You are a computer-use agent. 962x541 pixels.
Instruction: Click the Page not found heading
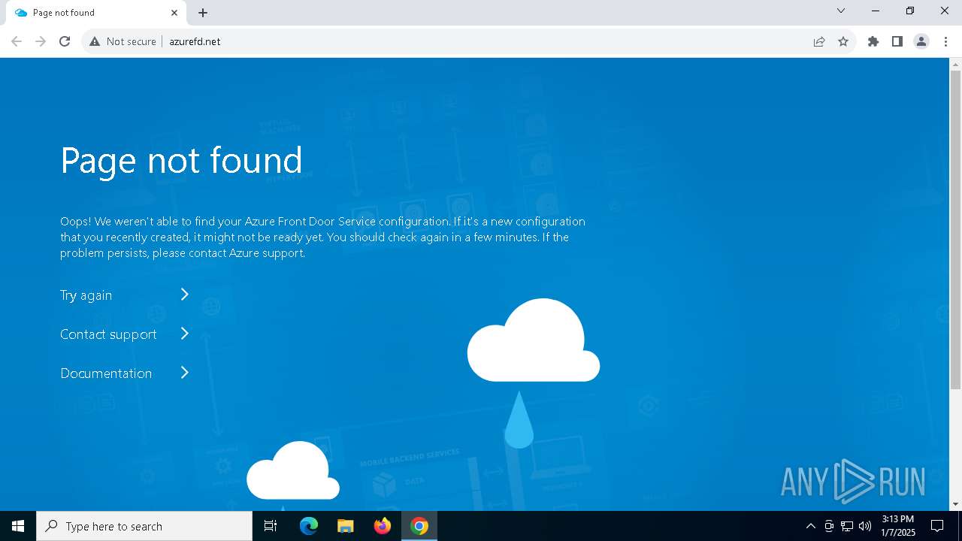coord(181,160)
